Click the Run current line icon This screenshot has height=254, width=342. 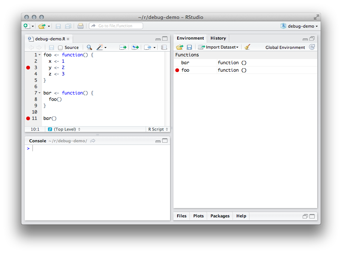[x=123, y=47]
